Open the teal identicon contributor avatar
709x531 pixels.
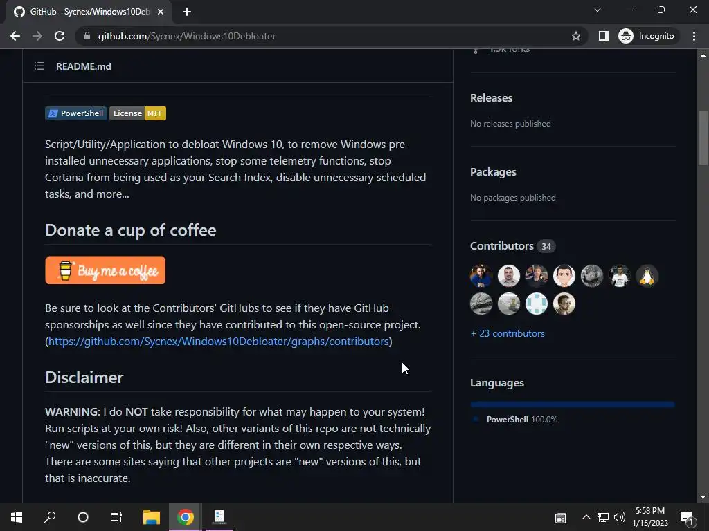[x=537, y=304]
